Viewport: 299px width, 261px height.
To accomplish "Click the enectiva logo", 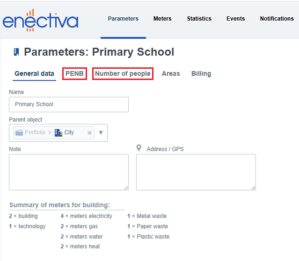I will coord(40,21).
